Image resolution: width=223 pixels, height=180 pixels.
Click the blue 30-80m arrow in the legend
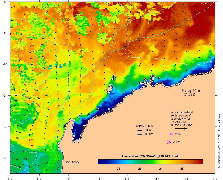click(x=140, y=134)
